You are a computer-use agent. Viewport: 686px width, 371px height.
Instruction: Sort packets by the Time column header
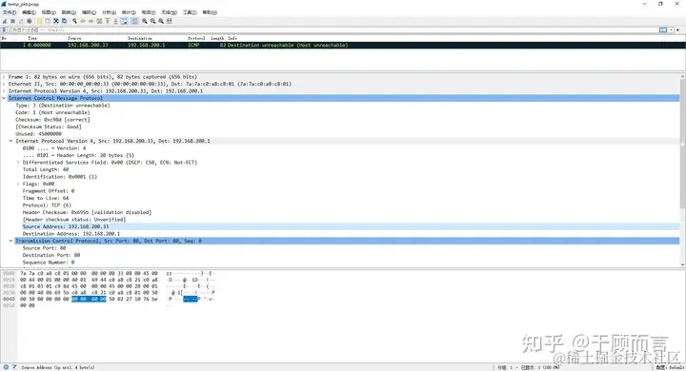32,38
